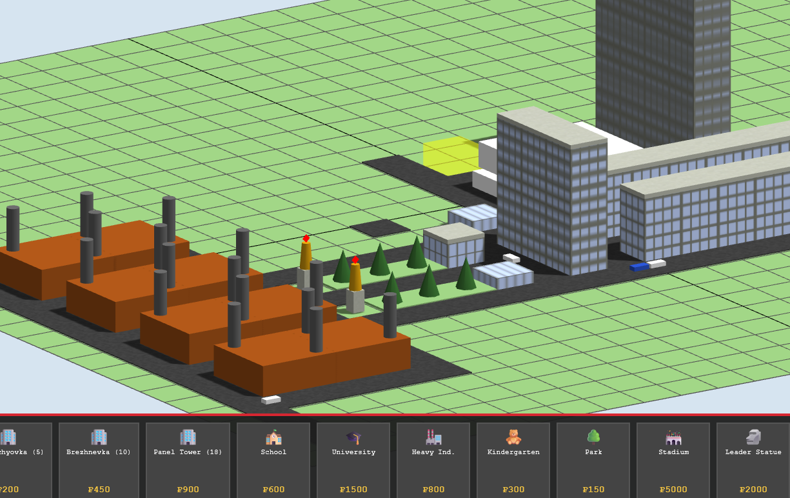Click the ₽5000 Stadium price label
Image resolution: width=790 pixels, height=498 pixels.
[673, 490]
